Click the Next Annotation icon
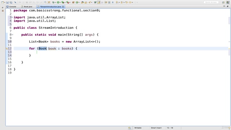The width and height of the screenshot is (231, 130). point(117,3)
